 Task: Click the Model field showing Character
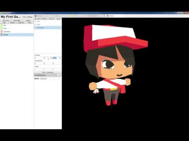click(x=50, y=79)
